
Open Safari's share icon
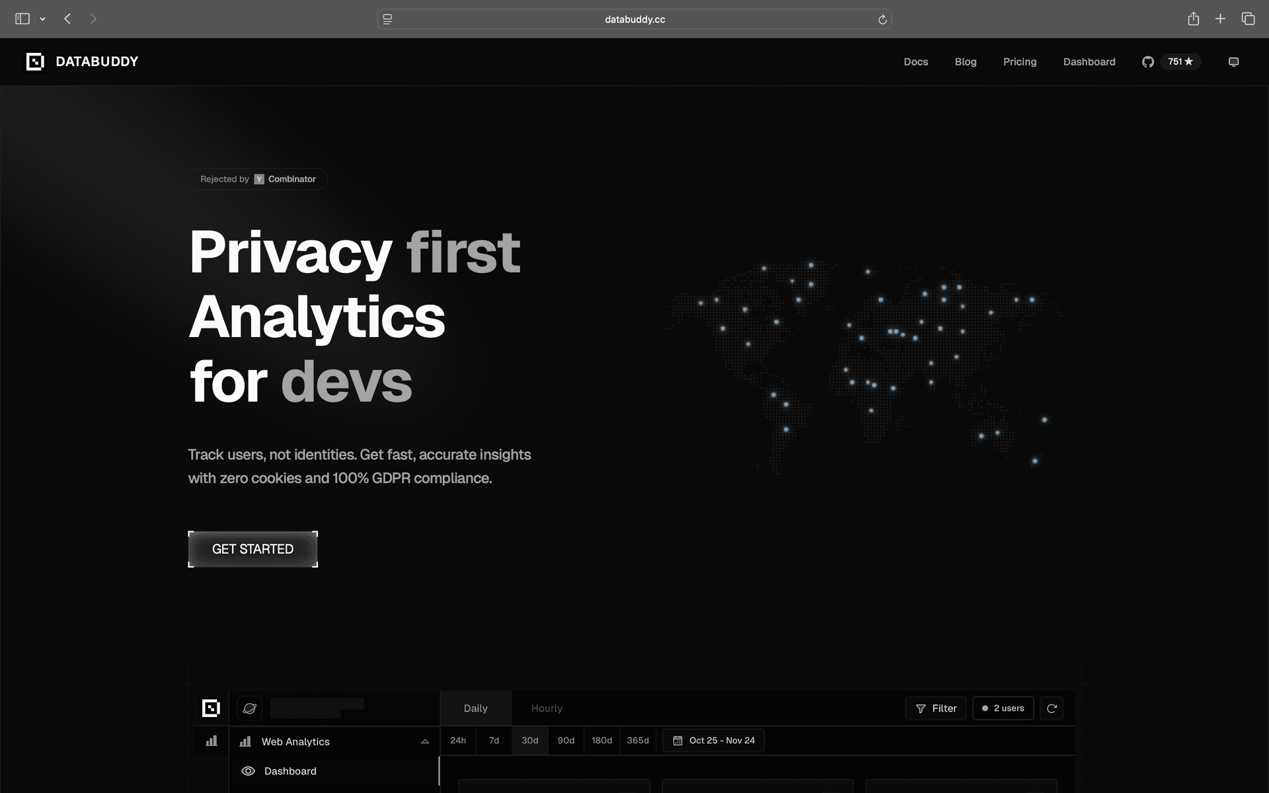tap(1193, 19)
